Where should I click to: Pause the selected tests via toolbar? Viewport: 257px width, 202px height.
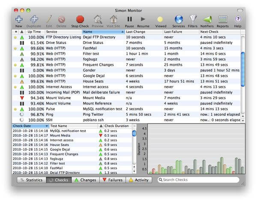point(129,19)
